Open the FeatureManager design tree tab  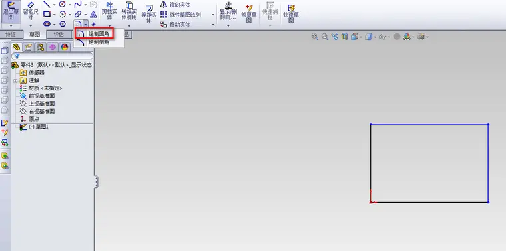(17, 47)
